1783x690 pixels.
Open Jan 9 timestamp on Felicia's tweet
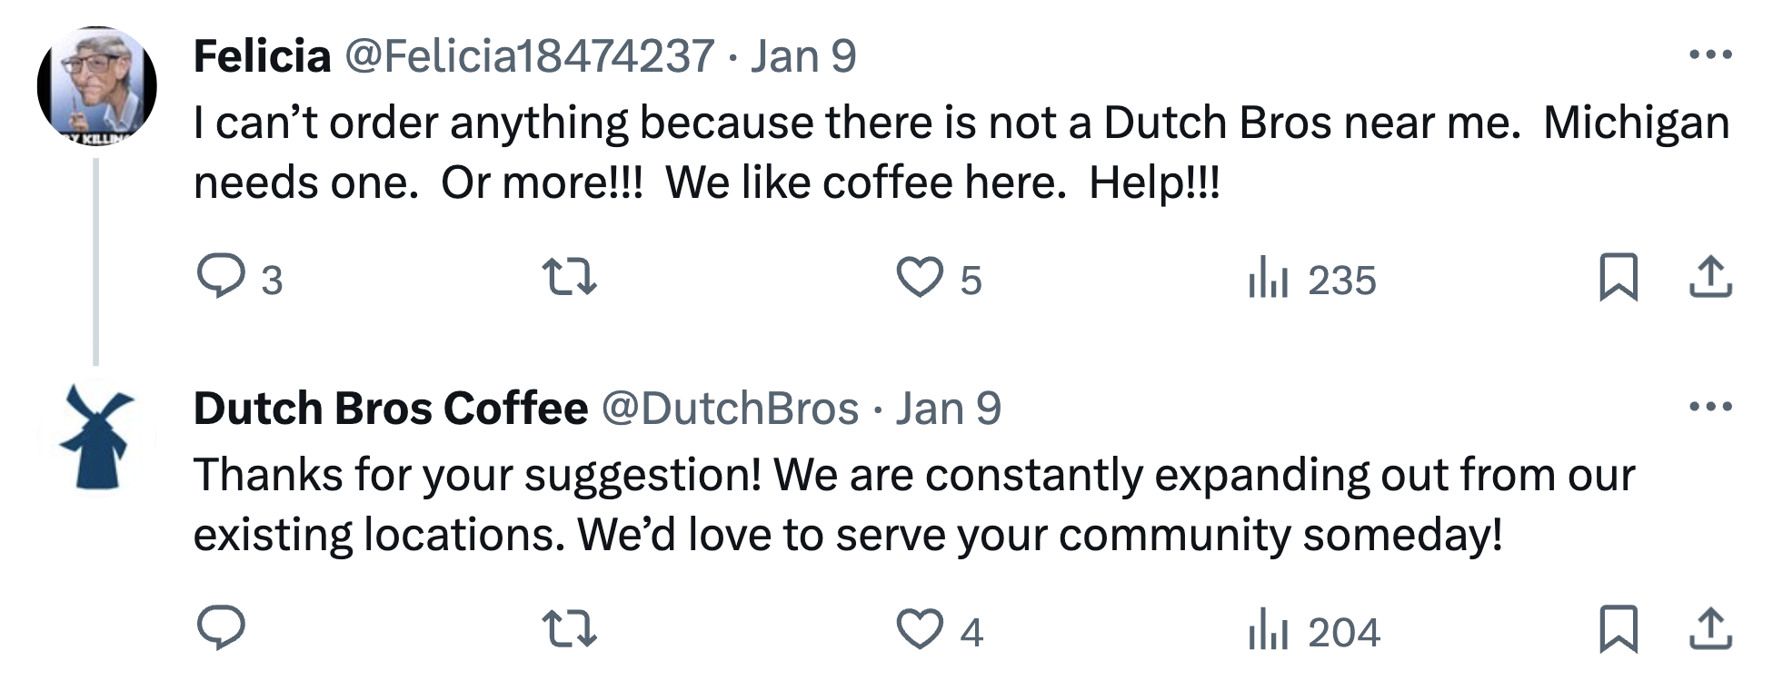pos(803,56)
